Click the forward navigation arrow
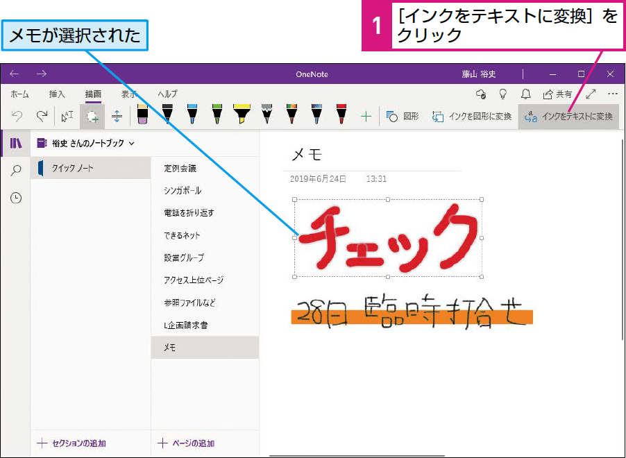This screenshot has height=458, width=626. pos(42,74)
